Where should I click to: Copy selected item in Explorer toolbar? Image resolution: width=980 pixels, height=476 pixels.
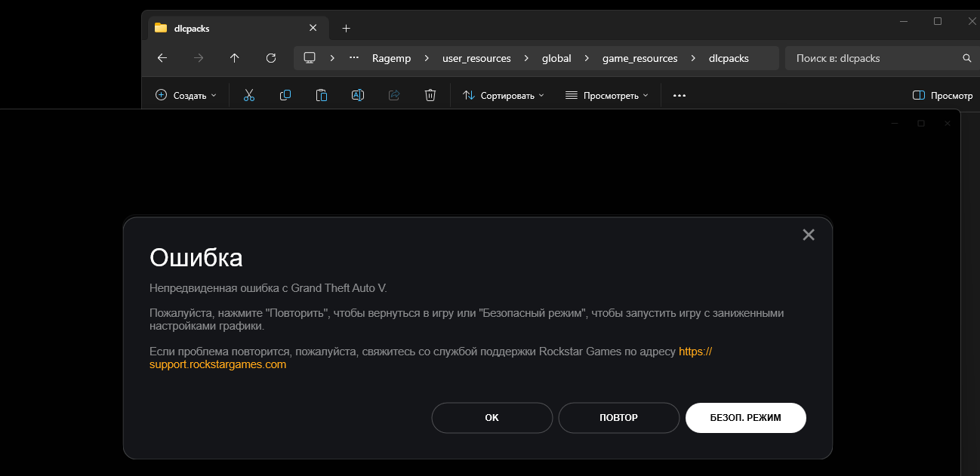285,95
